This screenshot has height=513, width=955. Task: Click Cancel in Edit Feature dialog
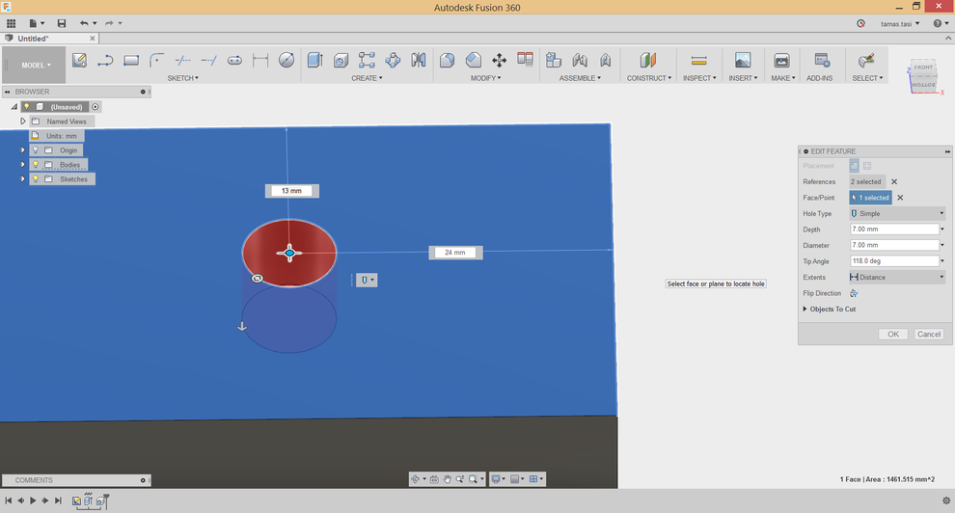[929, 334]
